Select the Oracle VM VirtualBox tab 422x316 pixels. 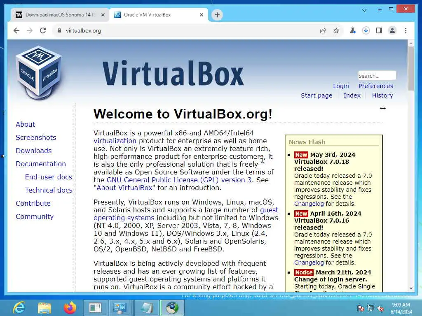(x=159, y=15)
